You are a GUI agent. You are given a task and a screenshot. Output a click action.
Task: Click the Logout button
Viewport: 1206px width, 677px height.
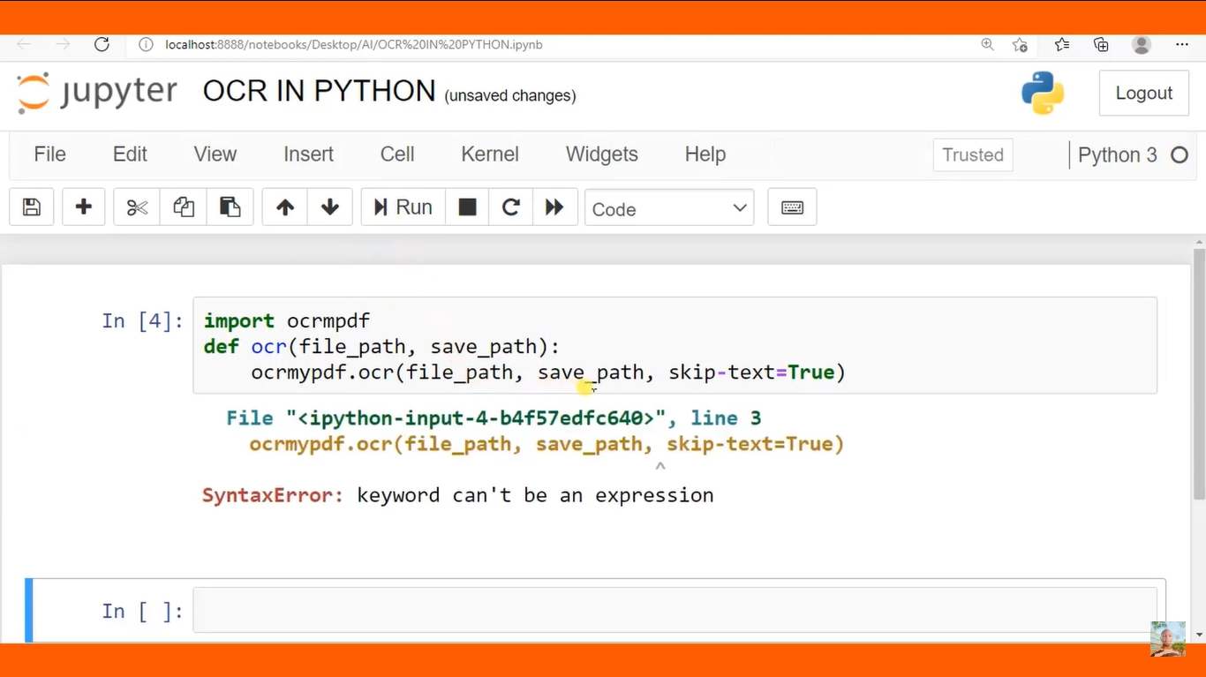pyautogui.click(x=1143, y=93)
